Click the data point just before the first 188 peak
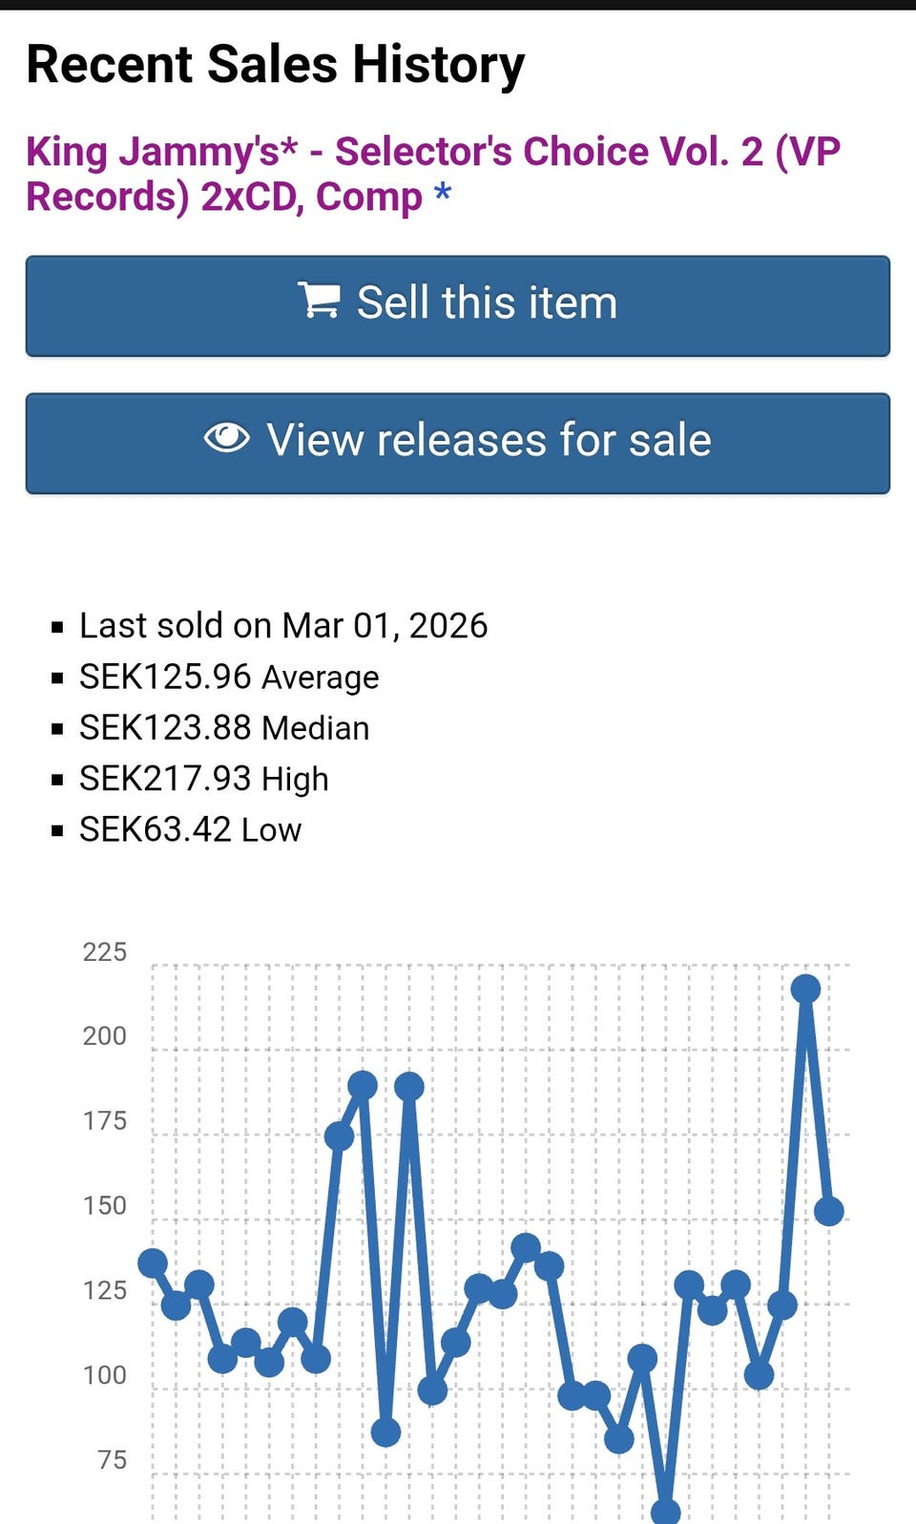Image resolution: width=916 pixels, height=1524 pixels. pos(339,1136)
